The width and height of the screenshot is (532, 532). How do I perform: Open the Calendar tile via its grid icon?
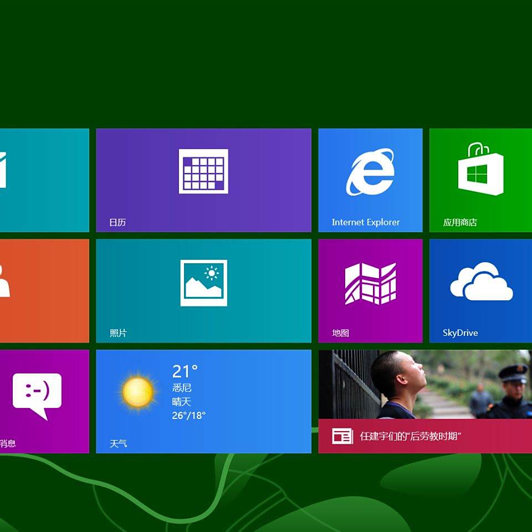pyautogui.click(x=203, y=171)
